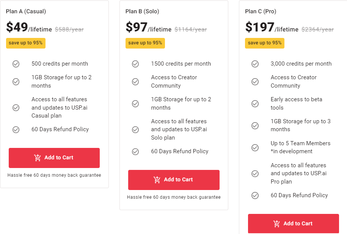The image size is (347, 234).
Task: Click the crossed-out $588/year price
Action: click(69, 28)
